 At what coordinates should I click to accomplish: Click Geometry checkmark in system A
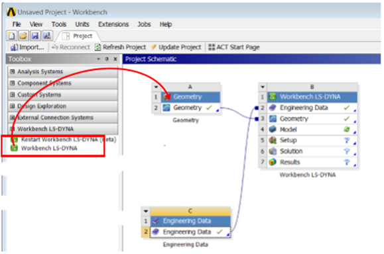[209, 108]
